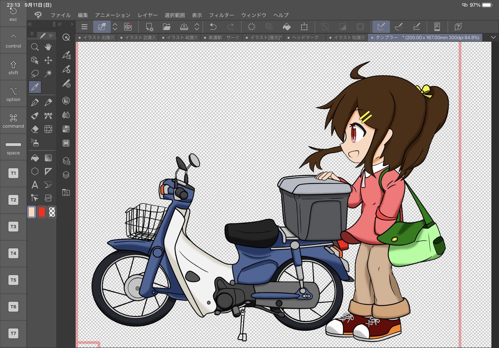Select the Hand move-canvas tool

click(x=48, y=47)
